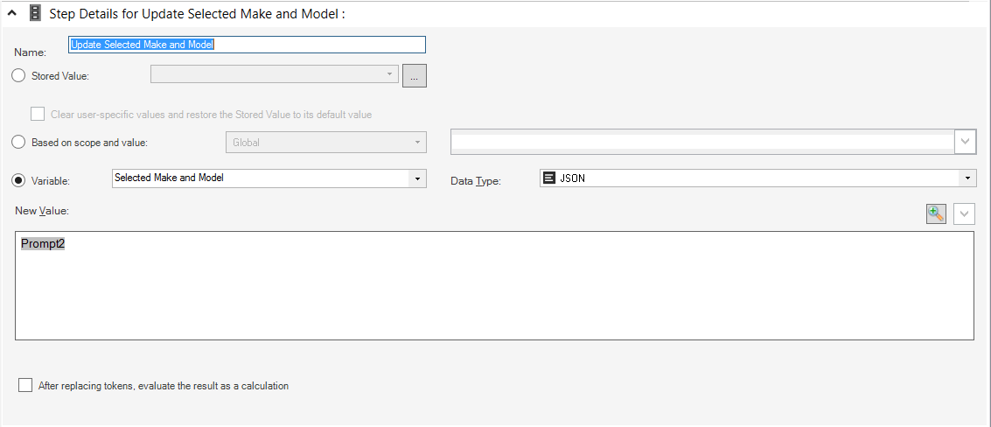Click the JSON data type icon
991x427 pixels.
549,178
